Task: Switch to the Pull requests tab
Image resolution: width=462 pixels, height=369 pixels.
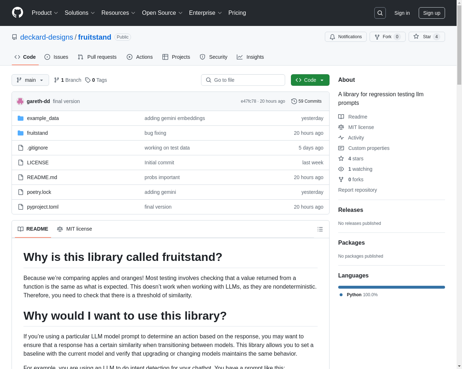Action: (97, 57)
